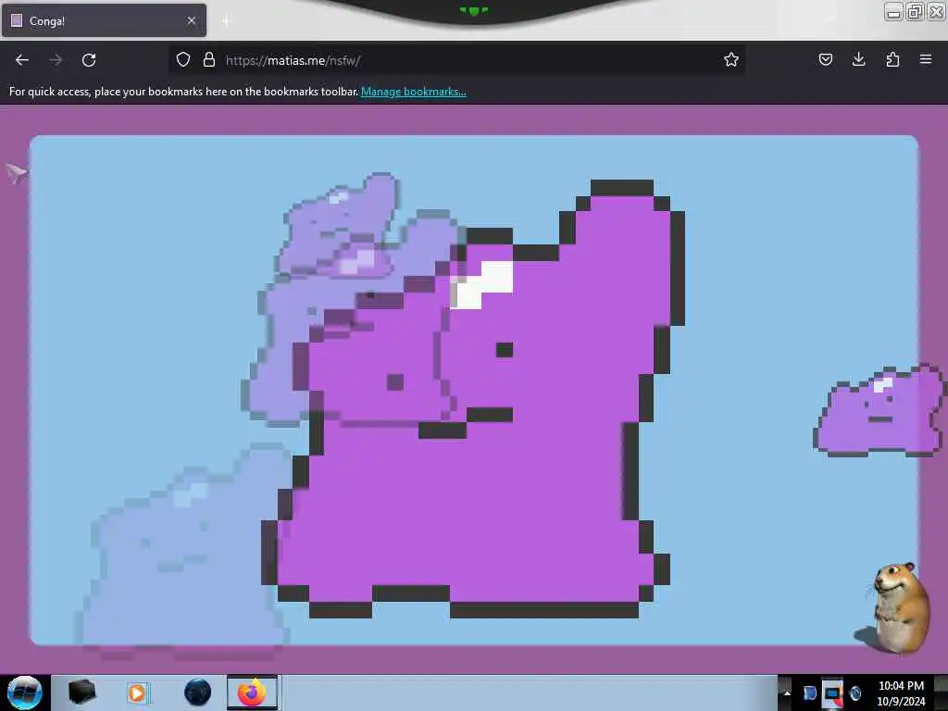This screenshot has height=711, width=948.
Task: Click the forward navigation arrow
Action: coord(56,60)
